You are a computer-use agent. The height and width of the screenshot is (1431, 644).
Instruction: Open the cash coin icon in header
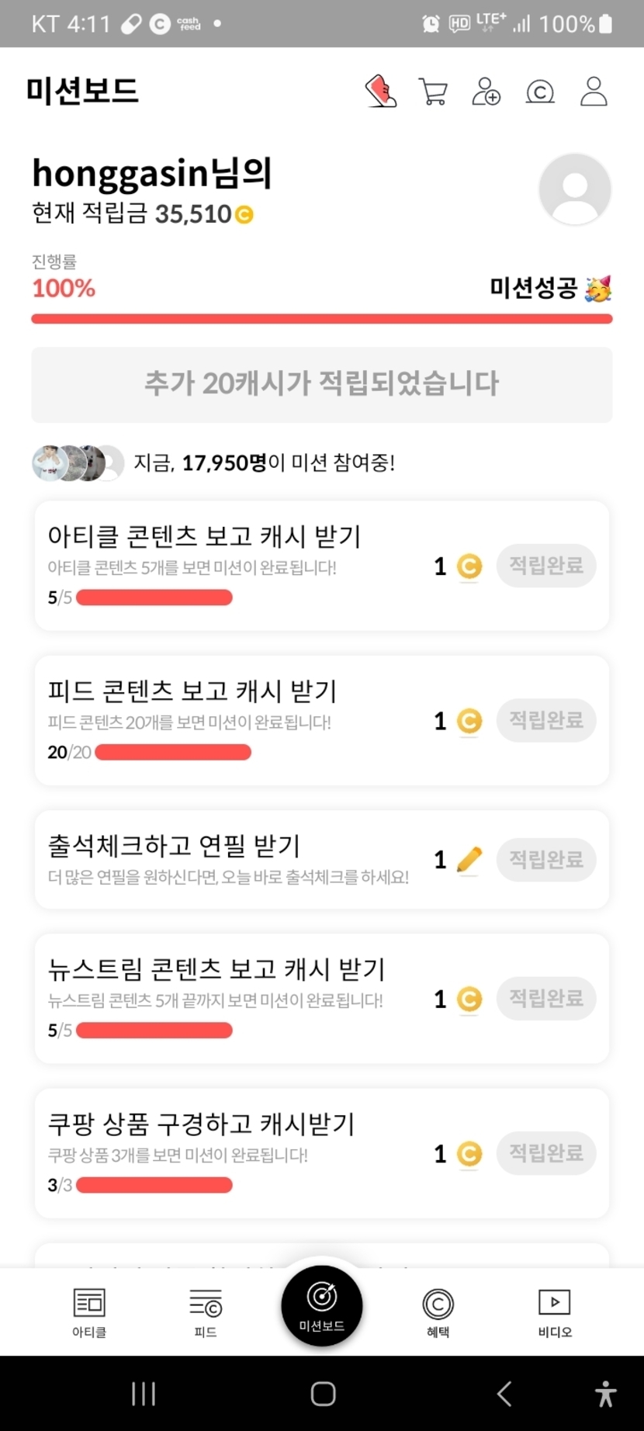coord(540,92)
